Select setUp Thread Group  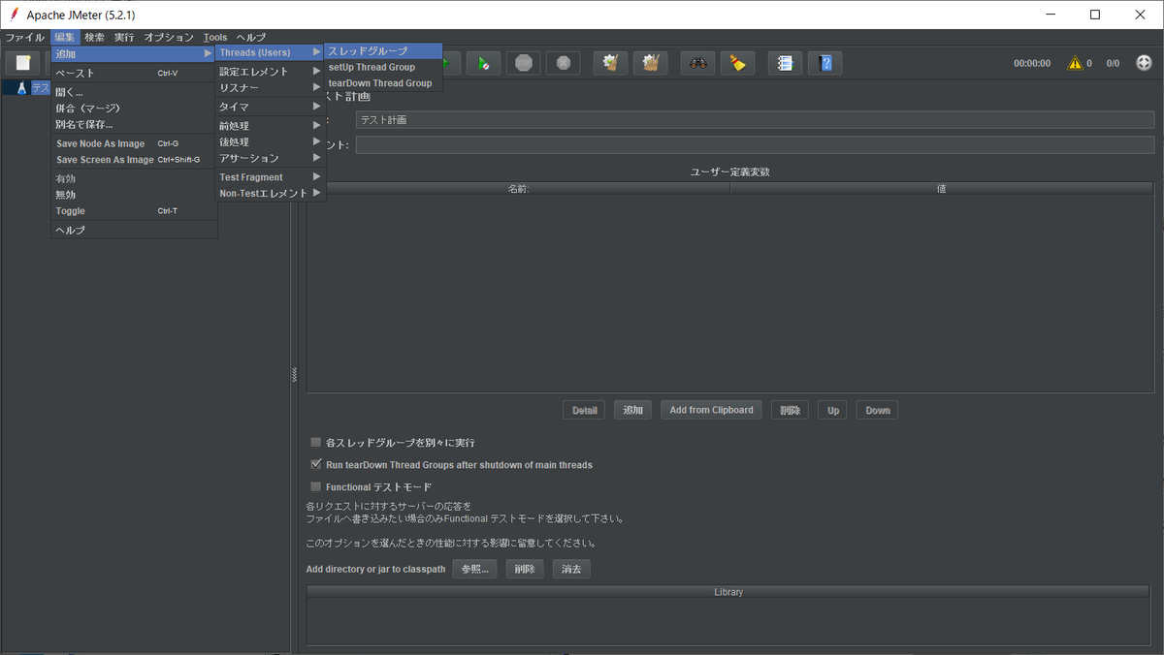384,67
